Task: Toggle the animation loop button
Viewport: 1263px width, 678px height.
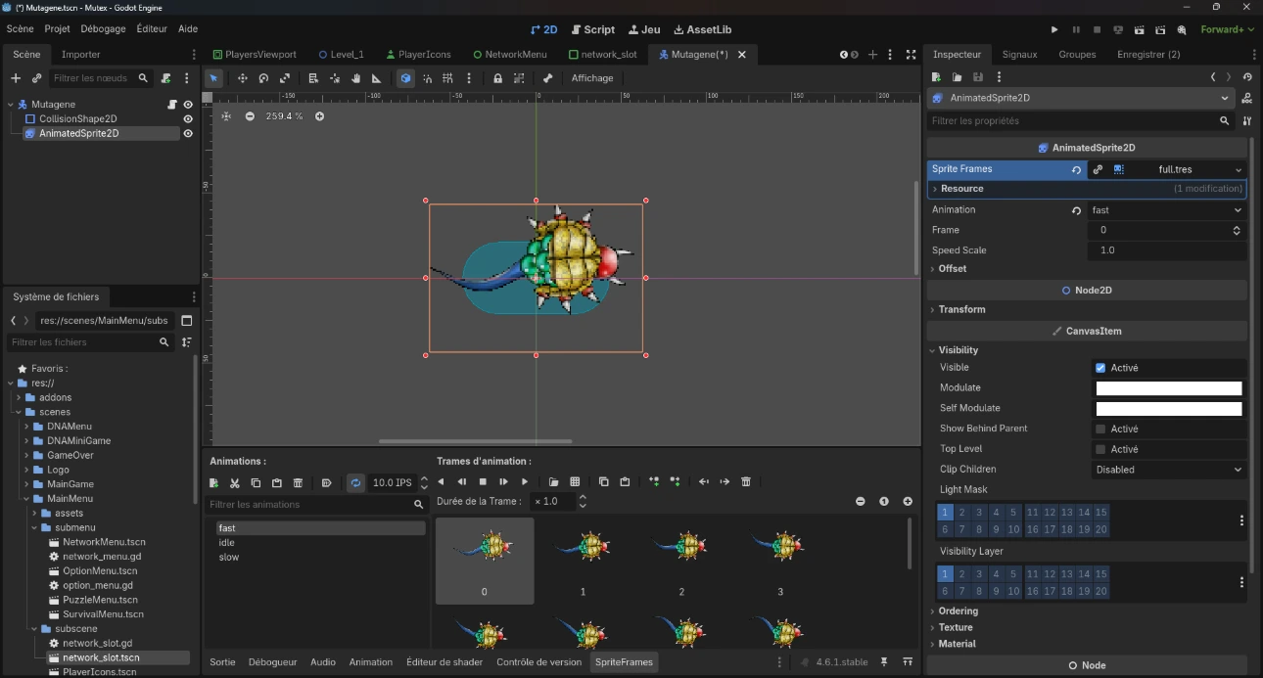Action: tap(355, 483)
